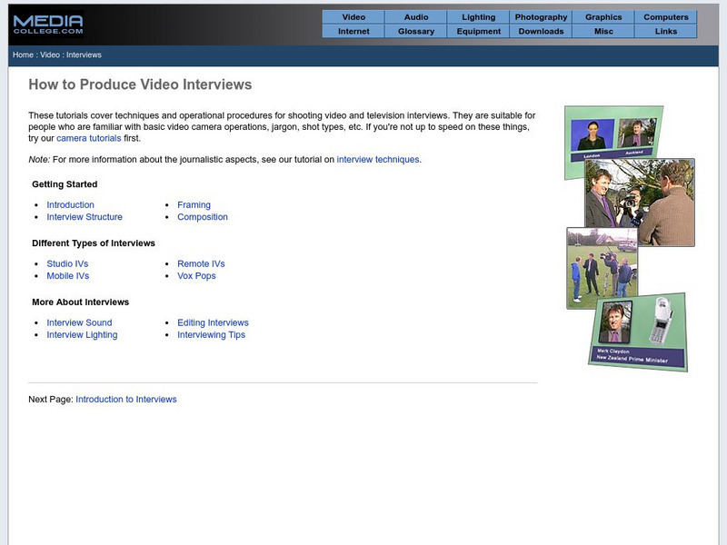Open the Framing tutorial link
This screenshot has height=545, width=727.
click(194, 205)
